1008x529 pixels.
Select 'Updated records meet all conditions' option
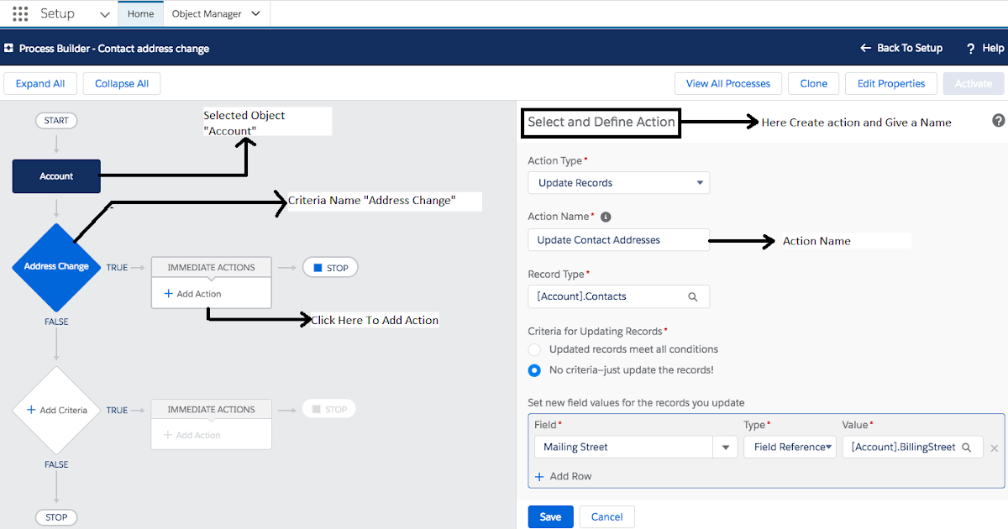(534, 349)
